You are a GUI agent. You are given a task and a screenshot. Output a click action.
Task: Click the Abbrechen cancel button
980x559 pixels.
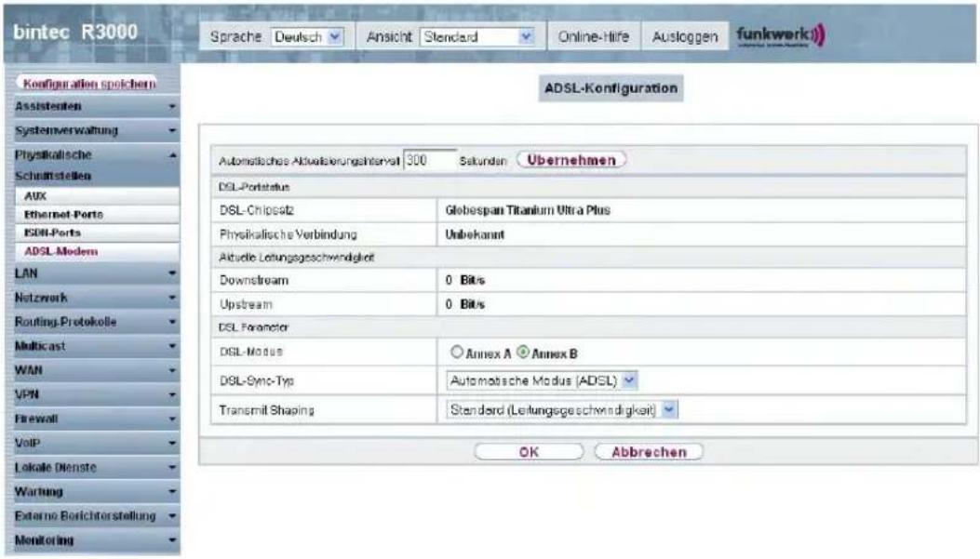(x=649, y=452)
